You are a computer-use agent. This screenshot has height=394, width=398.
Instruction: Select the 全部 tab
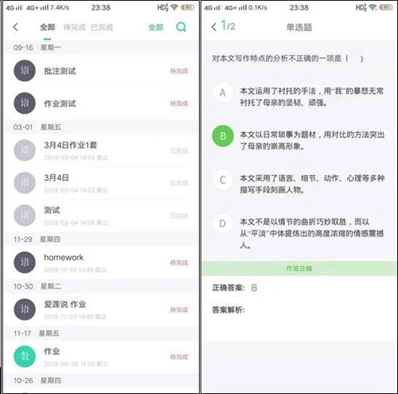(48, 27)
